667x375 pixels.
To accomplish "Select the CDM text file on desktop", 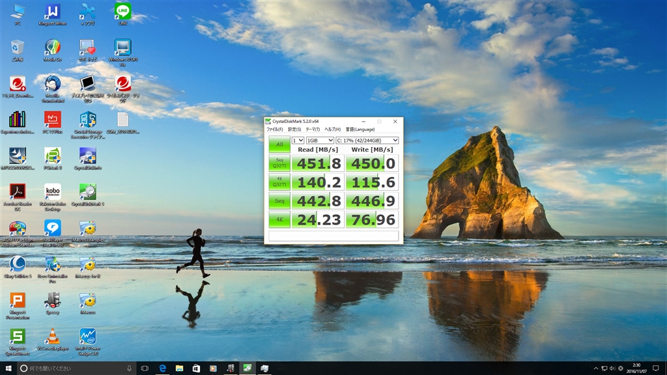I will point(122,123).
